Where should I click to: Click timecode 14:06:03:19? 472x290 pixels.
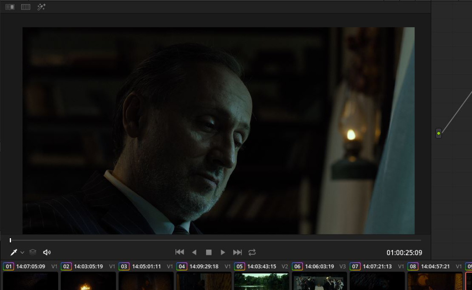click(x=320, y=266)
